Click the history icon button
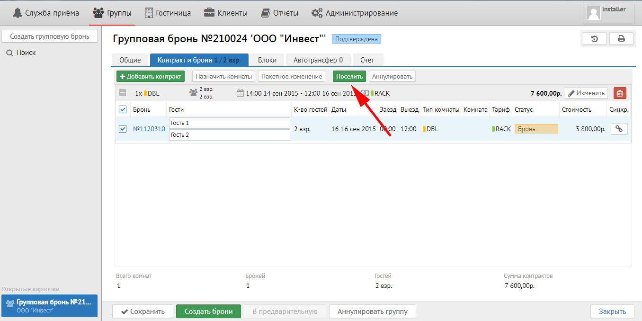The width and height of the screenshot is (642, 321). coord(595,39)
